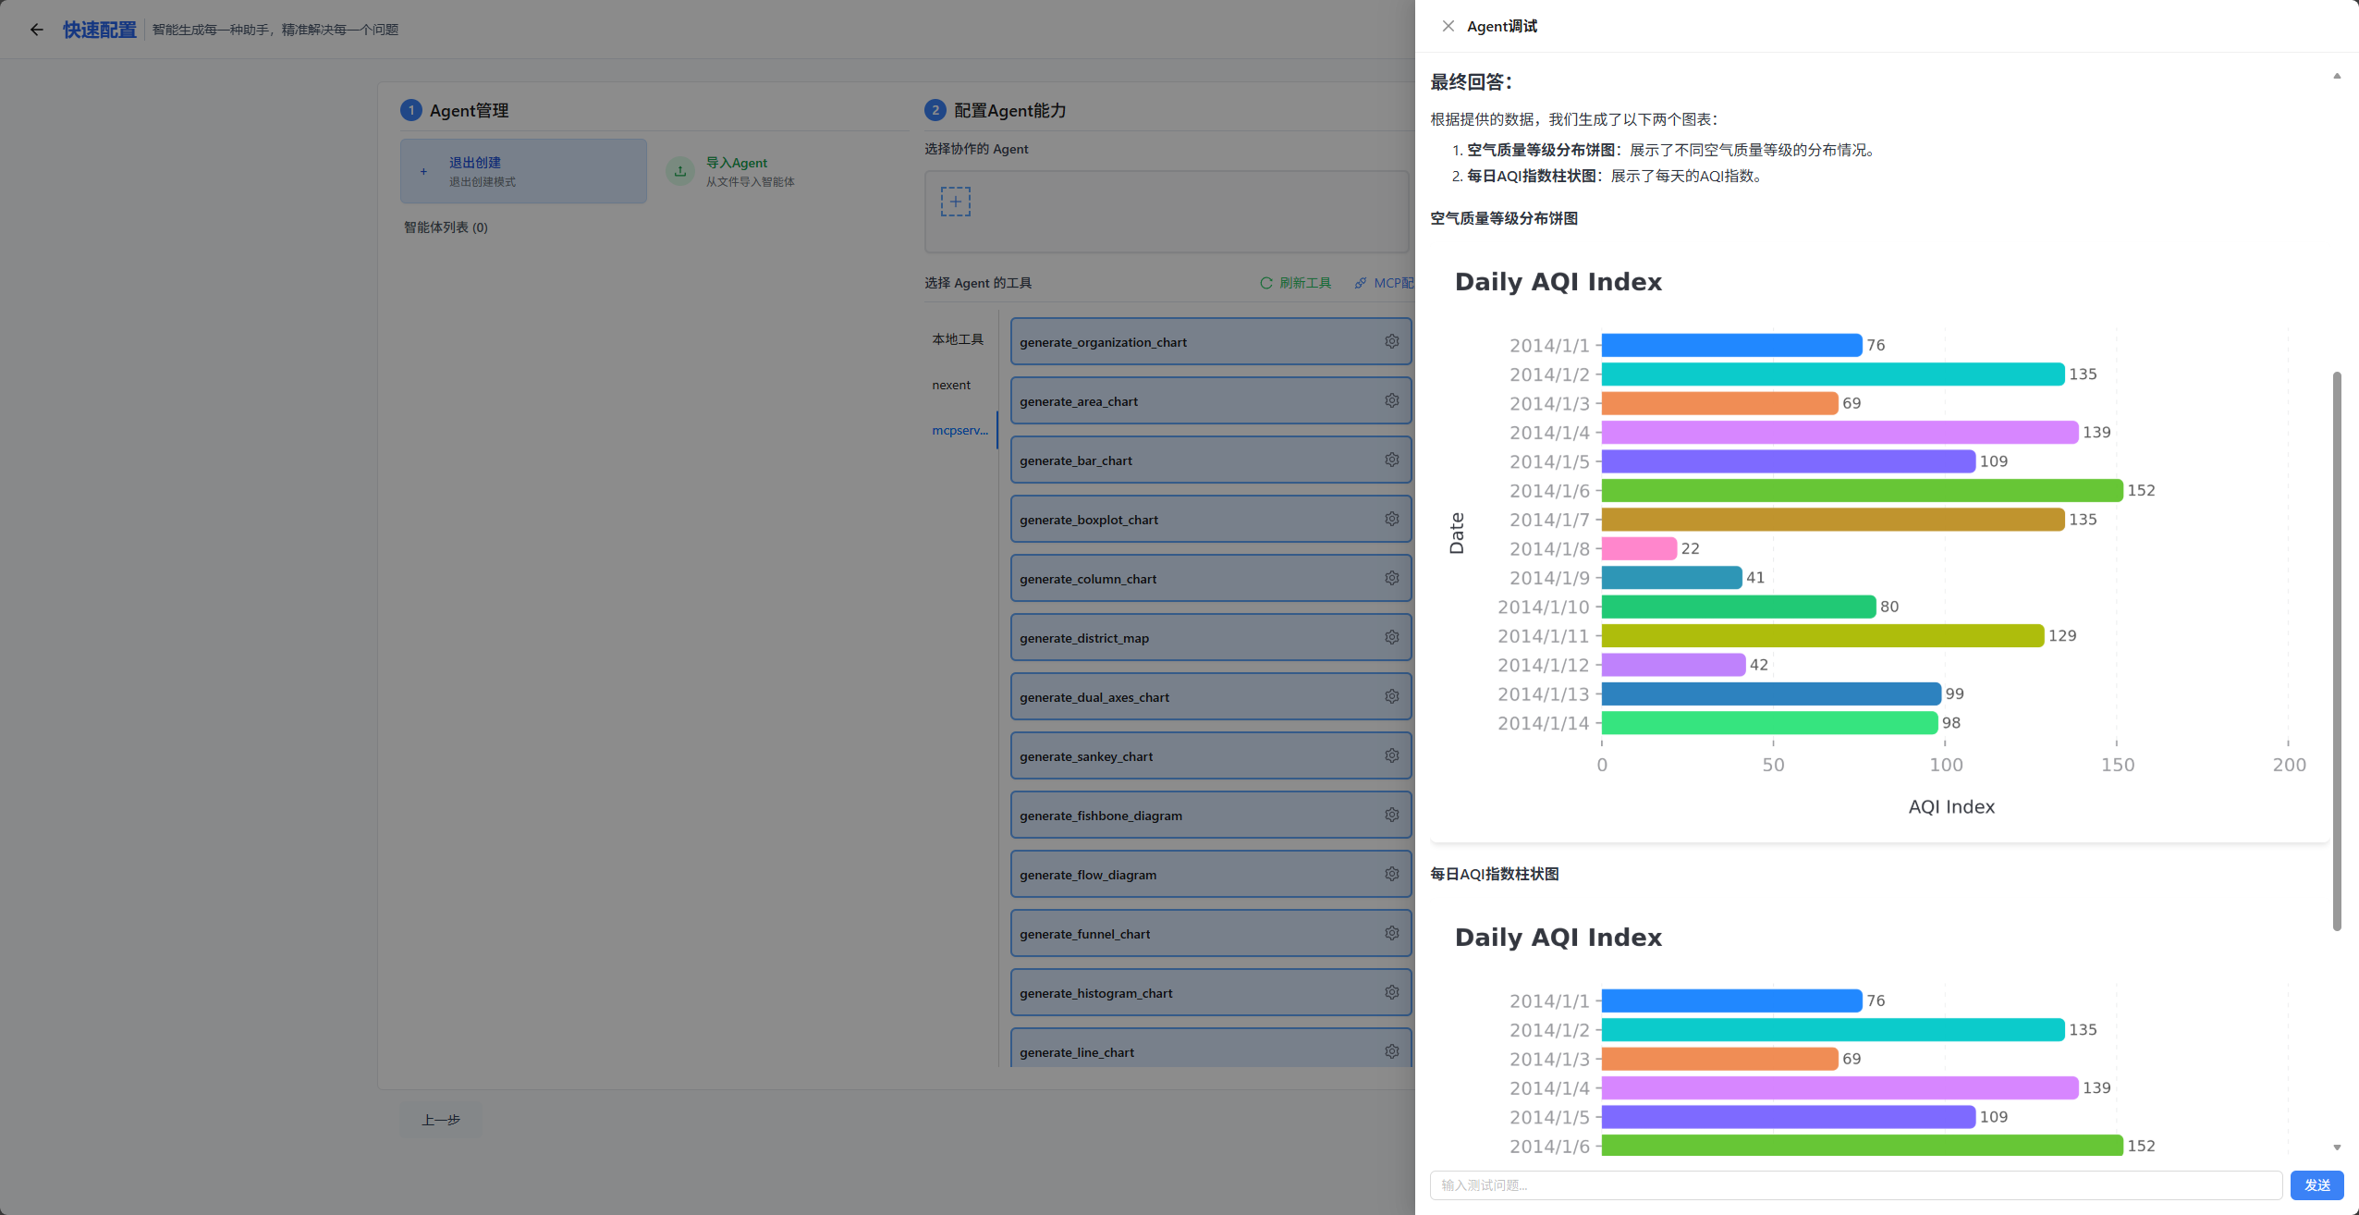
Task: Open settings gear for generate_funnel_chart
Action: 1391,933
